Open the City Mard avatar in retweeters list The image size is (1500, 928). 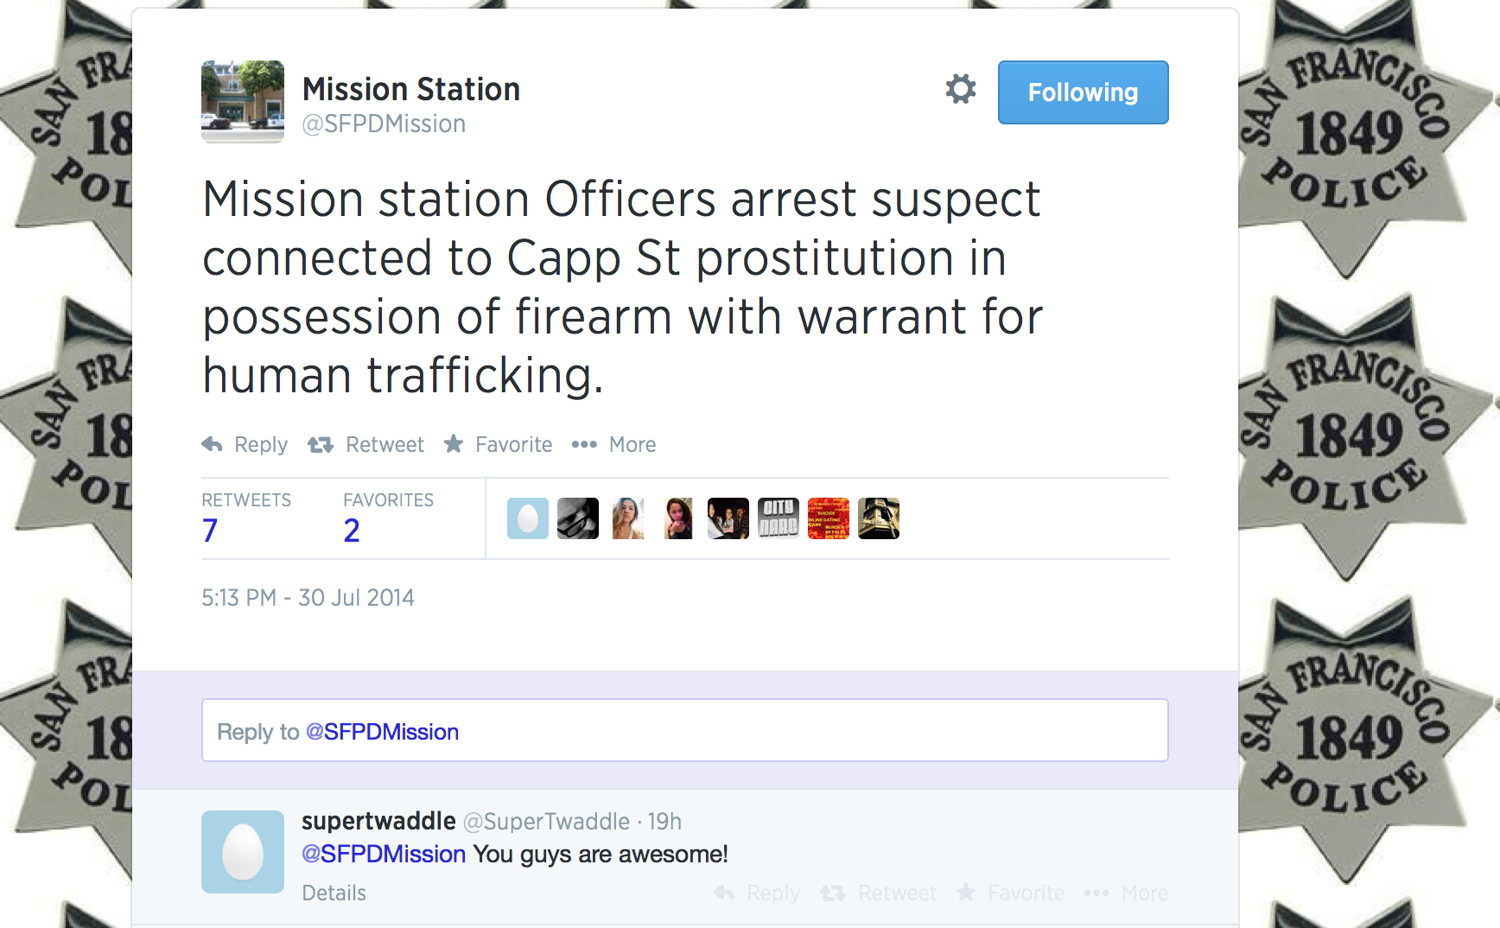click(779, 518)
